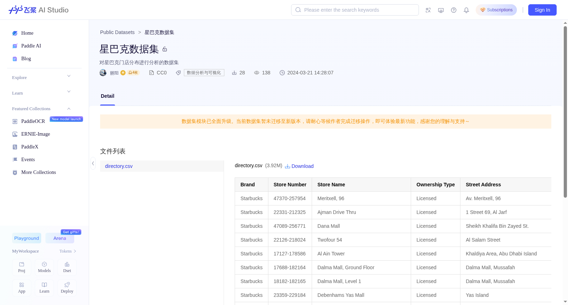Open Arena button
The height and width of the screenshot is (305, 568).
click(x=60, y=238)
